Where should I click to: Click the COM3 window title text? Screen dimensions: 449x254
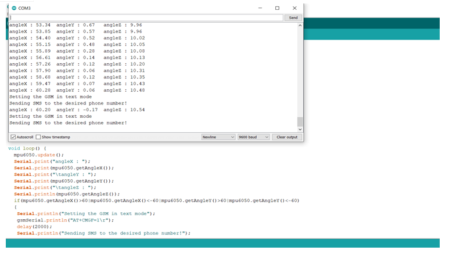coord(24,8)
